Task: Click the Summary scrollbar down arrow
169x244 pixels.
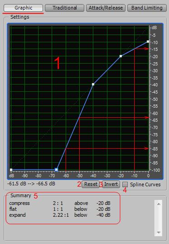Action: (x=159, y=232)
